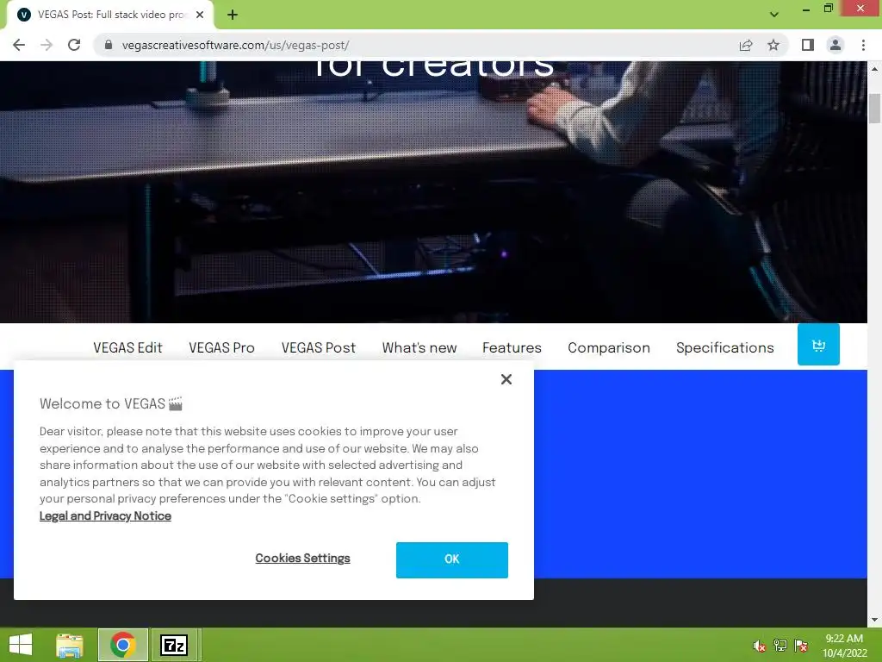Viewport: 882px width, 662px height.
Task: Click the scrollbar up arrow
Action: pos(875,69)
